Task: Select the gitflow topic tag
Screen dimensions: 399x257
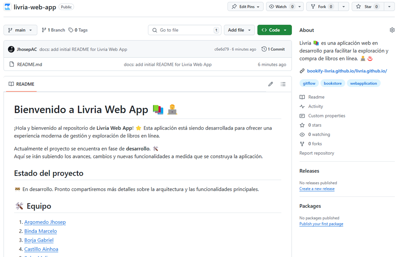Action: pos(309,83)
